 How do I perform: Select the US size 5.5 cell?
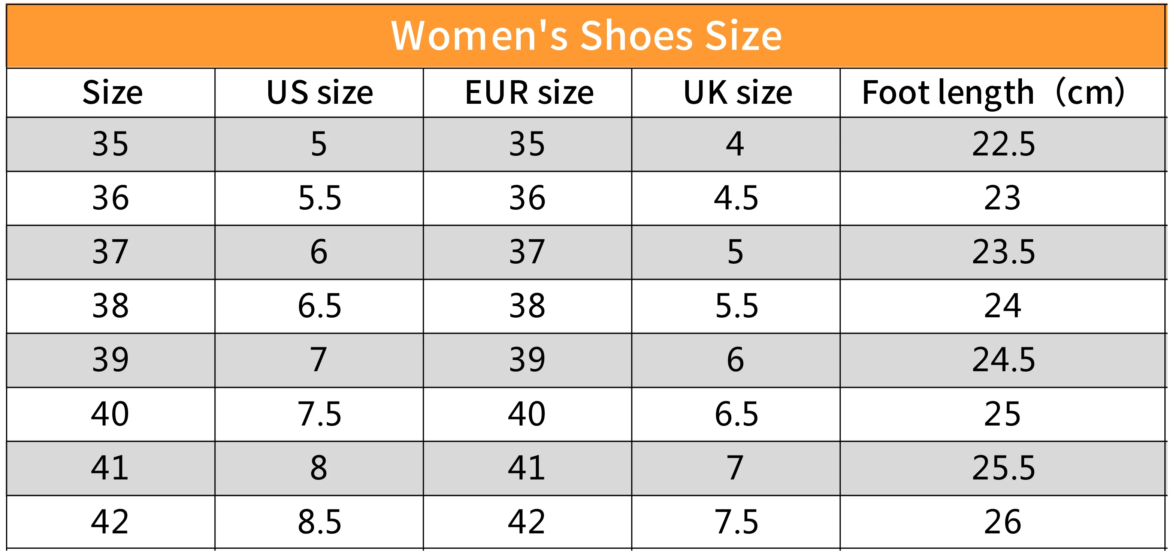pos(319,198)
